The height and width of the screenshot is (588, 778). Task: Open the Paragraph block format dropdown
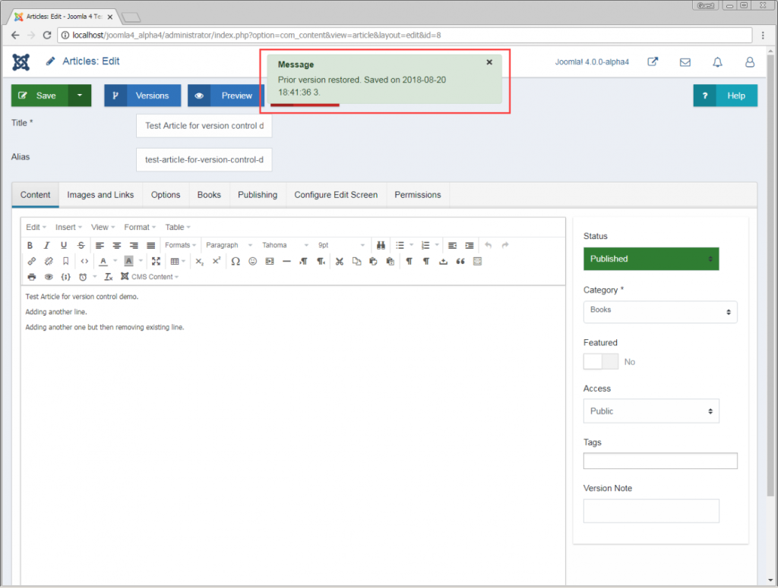pos(229,245)
